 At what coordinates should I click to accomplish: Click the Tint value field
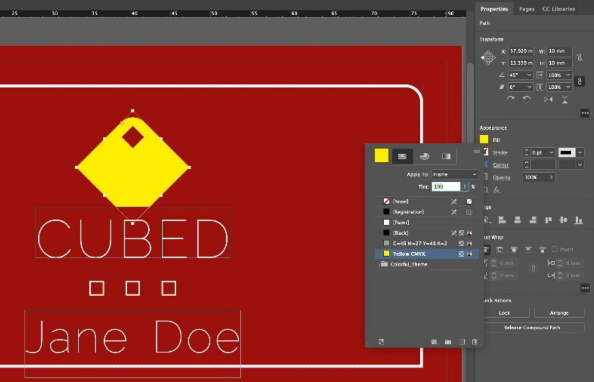[446, 187]
